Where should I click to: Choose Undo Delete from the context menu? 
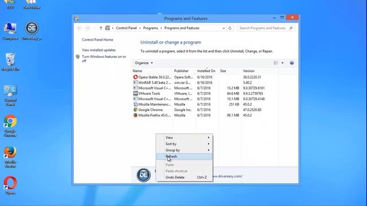click(185, 177)
